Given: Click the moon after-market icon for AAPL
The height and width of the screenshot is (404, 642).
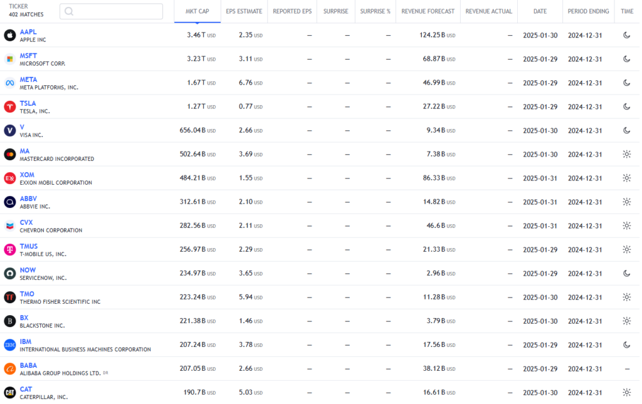Looking at the screenshot, I should coord(626,35).
